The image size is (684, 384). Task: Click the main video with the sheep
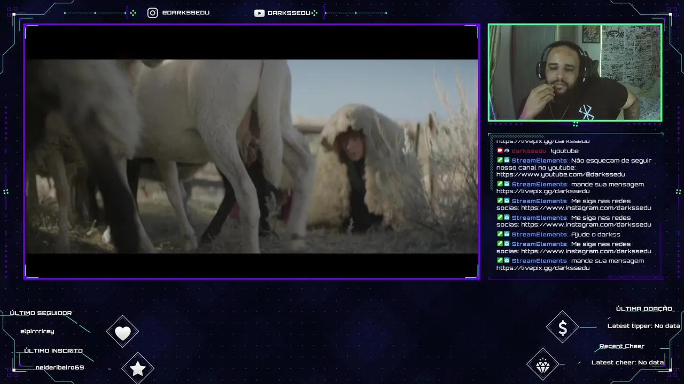click(x=252, y=151)
